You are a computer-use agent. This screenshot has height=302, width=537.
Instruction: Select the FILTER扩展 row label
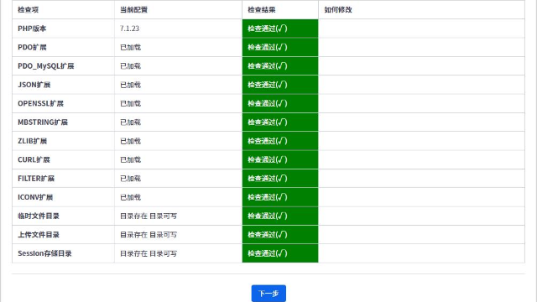point(36,179)
